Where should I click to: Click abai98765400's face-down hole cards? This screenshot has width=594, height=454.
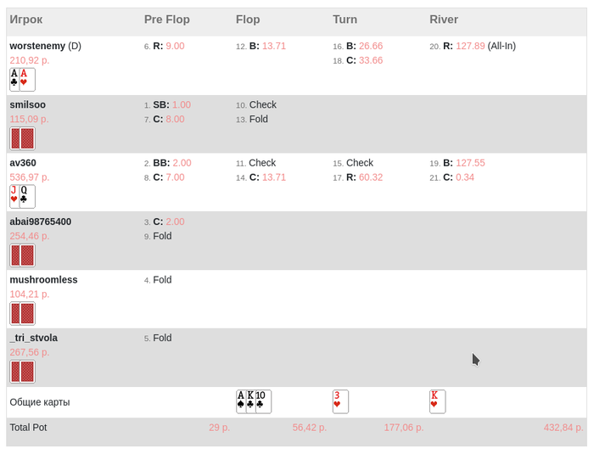point(22,255)
